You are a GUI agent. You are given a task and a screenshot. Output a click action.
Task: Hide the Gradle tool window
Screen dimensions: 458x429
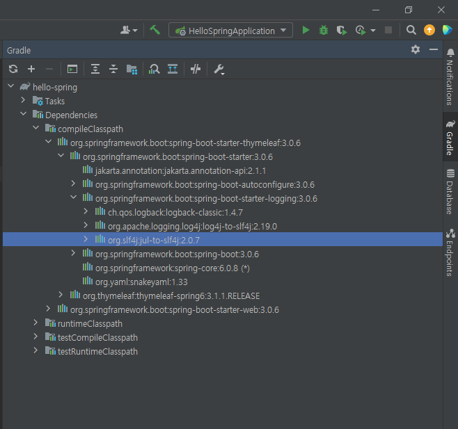(x=434, y=49)
